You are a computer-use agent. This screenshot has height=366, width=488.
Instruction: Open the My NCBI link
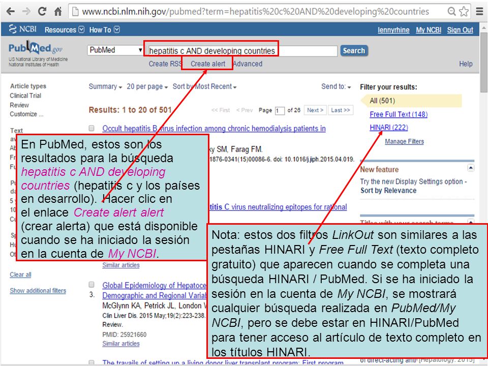(429, 30)
